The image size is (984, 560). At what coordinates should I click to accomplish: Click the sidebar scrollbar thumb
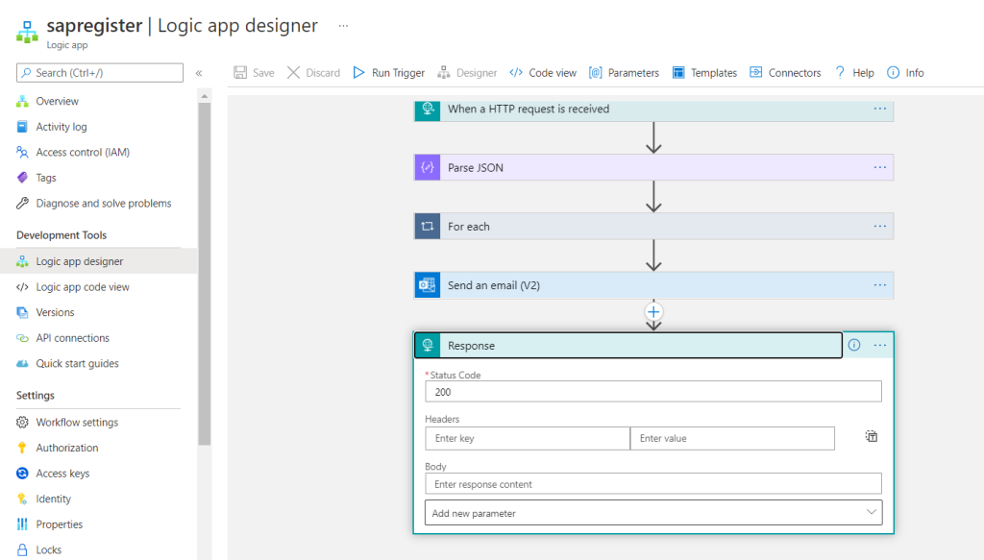(x=204, y=274)
